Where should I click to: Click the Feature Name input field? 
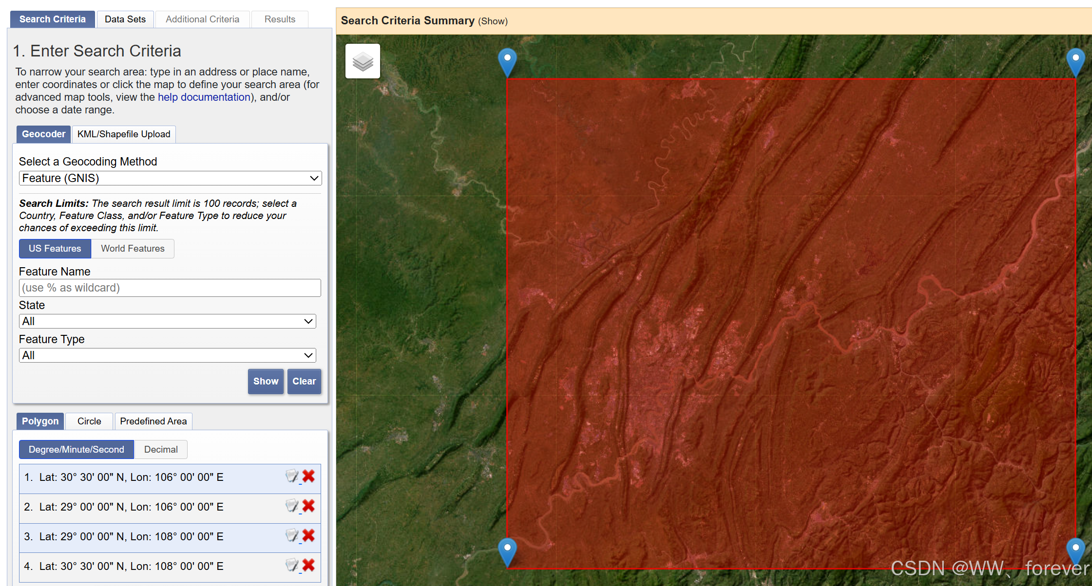(170, 288)
